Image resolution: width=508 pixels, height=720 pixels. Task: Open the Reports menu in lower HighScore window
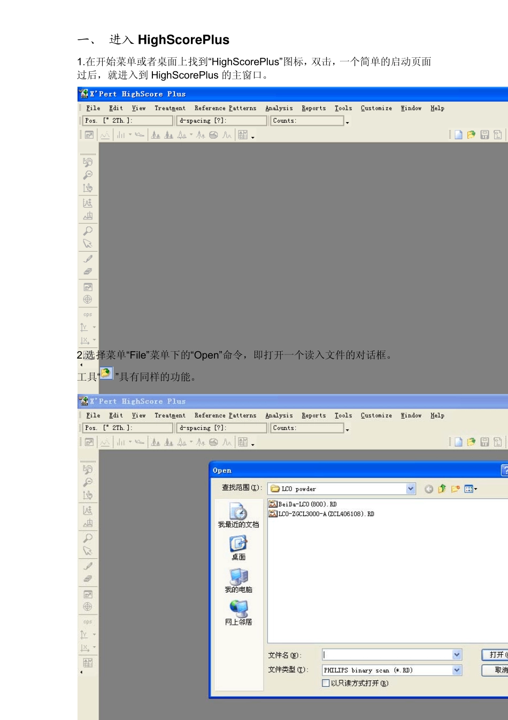[313, 415]
